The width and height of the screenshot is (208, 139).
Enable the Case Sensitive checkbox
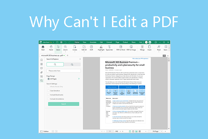coord(48,91)
